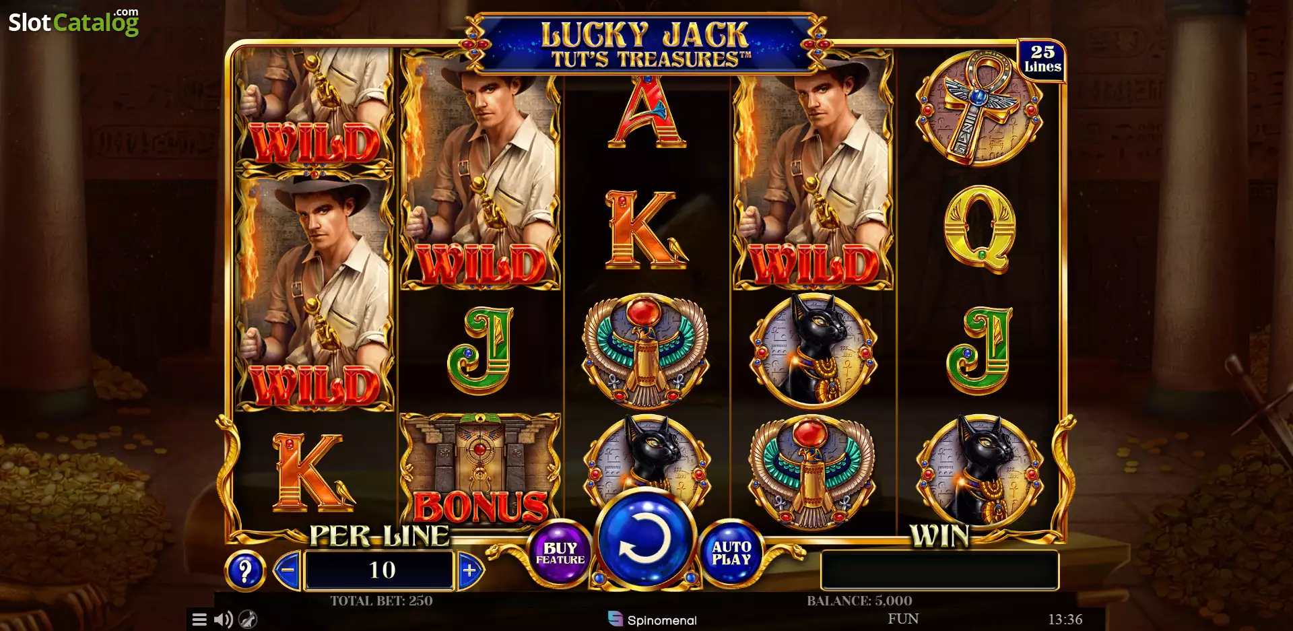Spin the reels with the blue button

pos(644,539)
